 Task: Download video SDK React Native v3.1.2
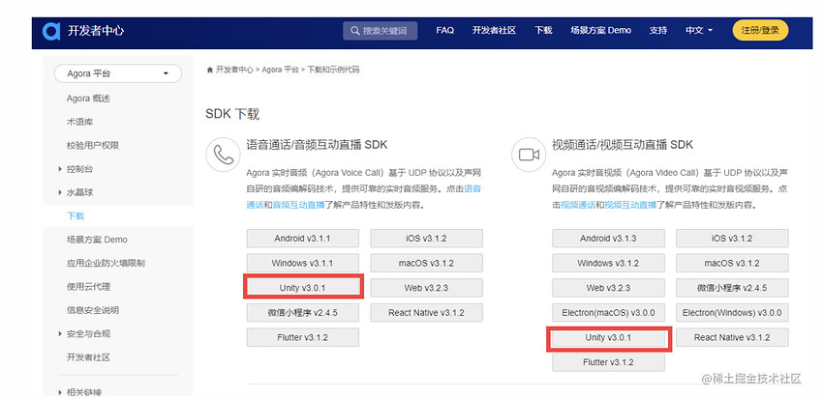coord(732,337)
